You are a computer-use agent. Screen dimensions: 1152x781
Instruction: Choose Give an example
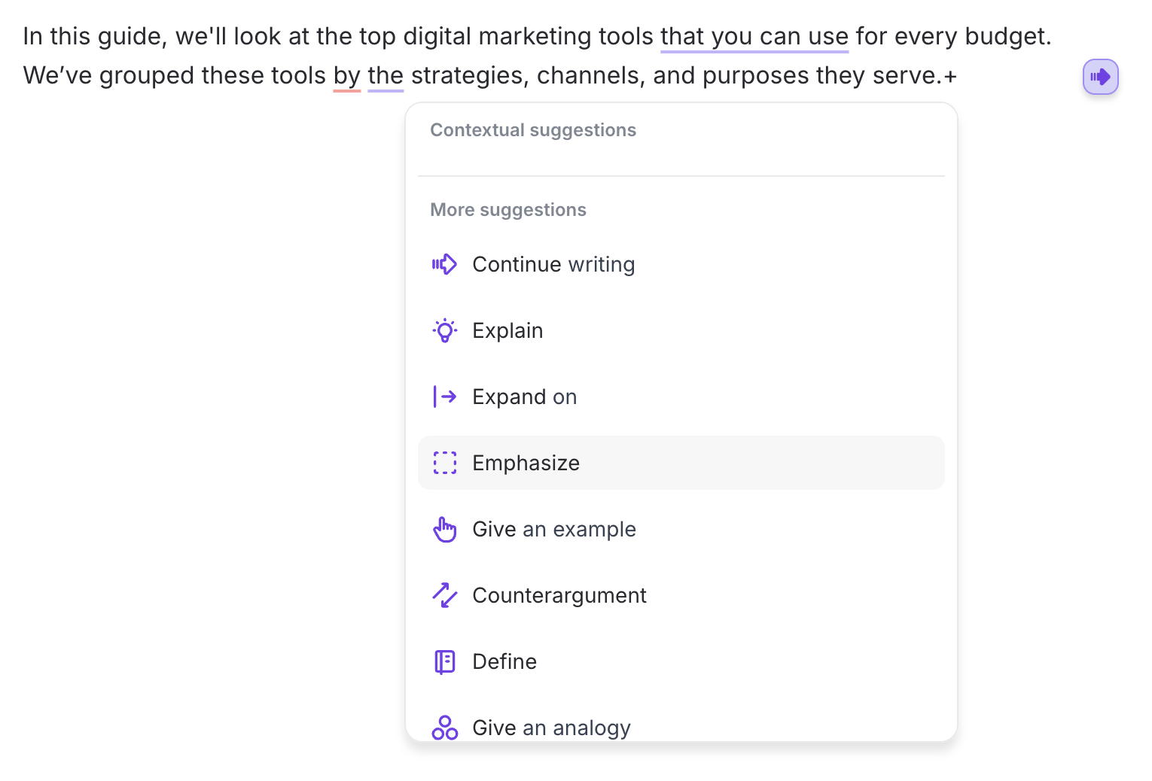554,530
